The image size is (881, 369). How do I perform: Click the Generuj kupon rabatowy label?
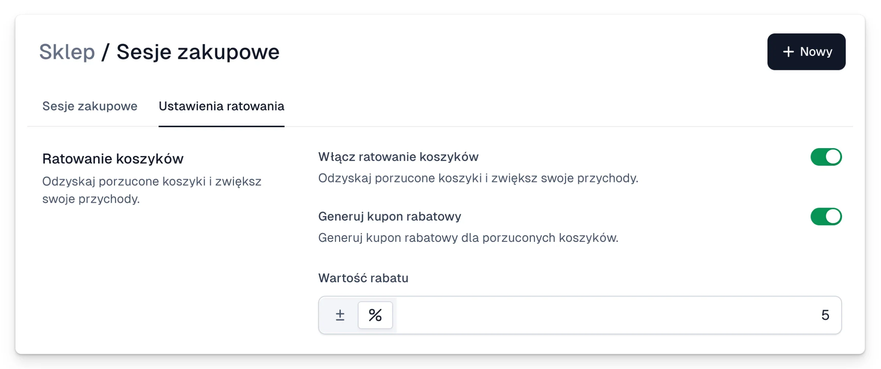tap(389, 216)
